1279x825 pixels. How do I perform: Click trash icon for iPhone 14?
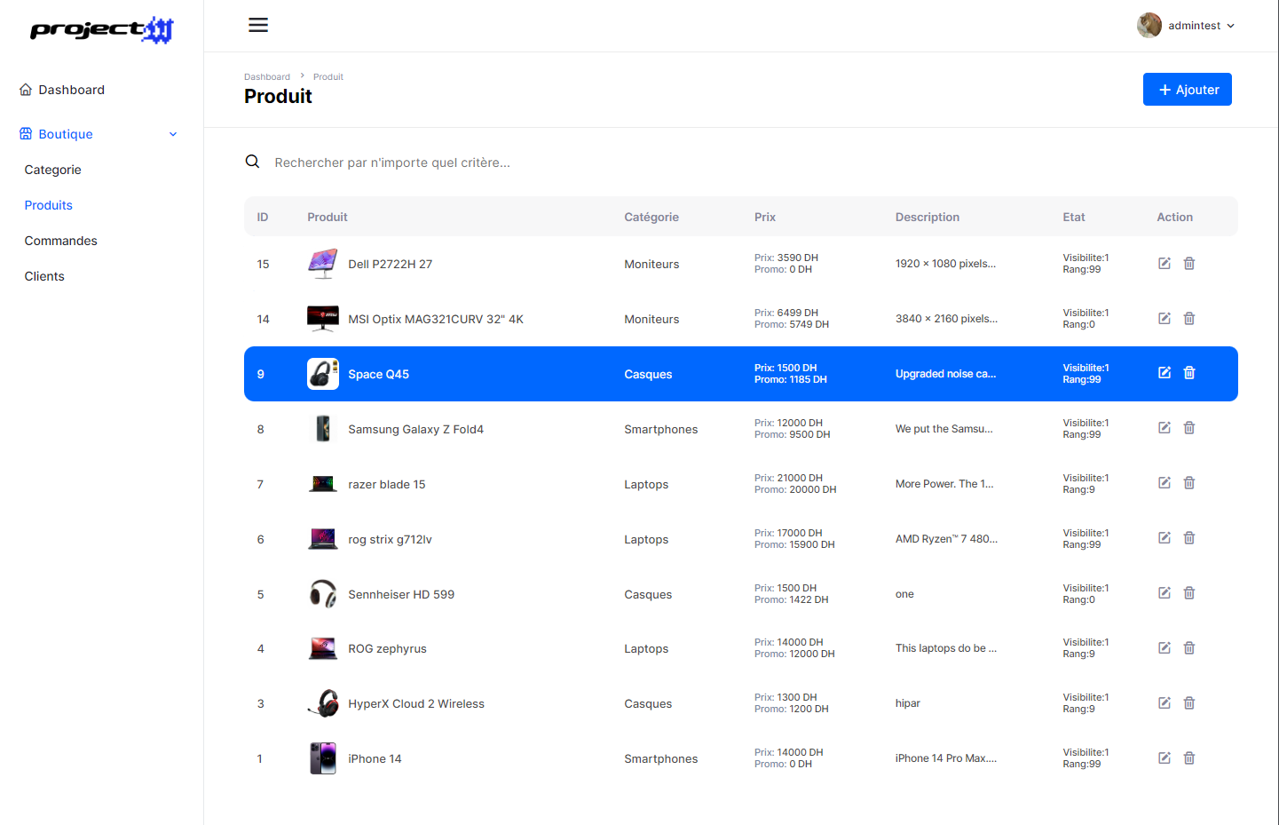coord(1188,758)
